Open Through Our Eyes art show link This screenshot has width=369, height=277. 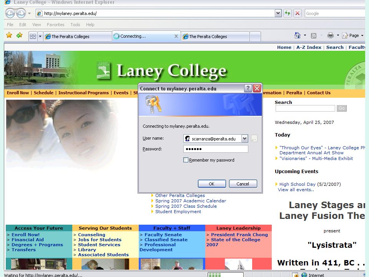point(322,150)
